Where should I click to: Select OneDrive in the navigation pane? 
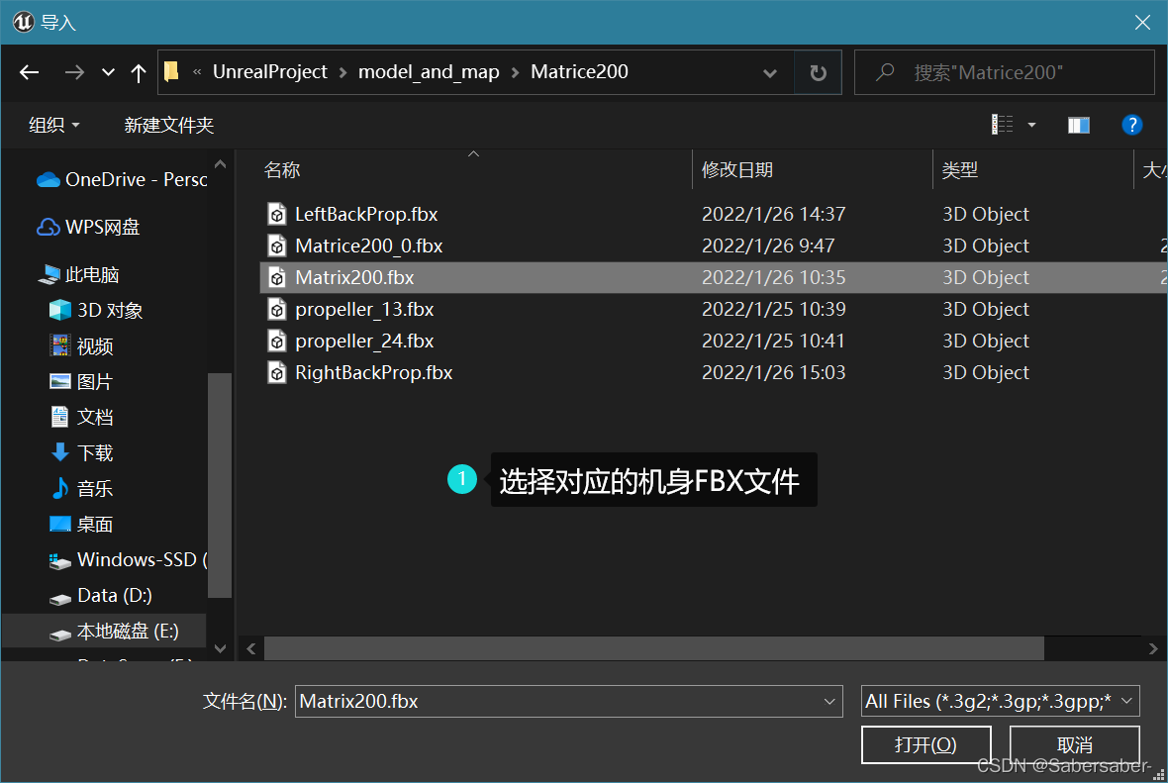click(x=122, y=179)
